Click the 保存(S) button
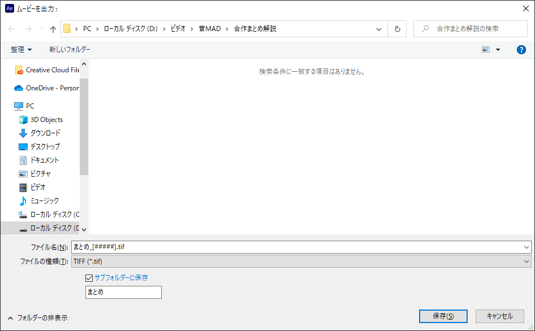 tap(443, 316)
